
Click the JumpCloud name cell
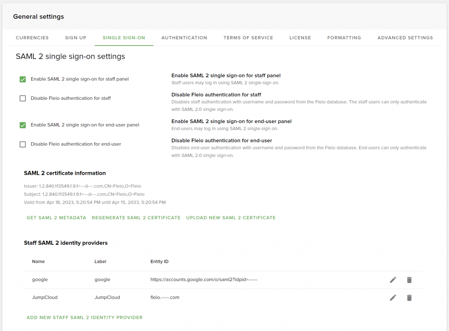45,297
